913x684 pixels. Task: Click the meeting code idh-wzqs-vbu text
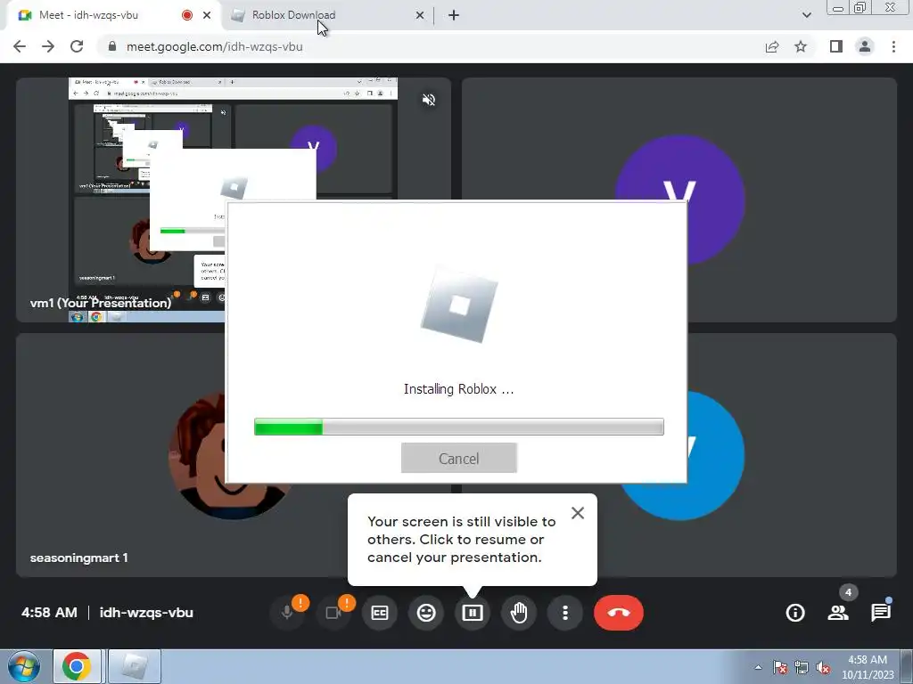point(146,613)
